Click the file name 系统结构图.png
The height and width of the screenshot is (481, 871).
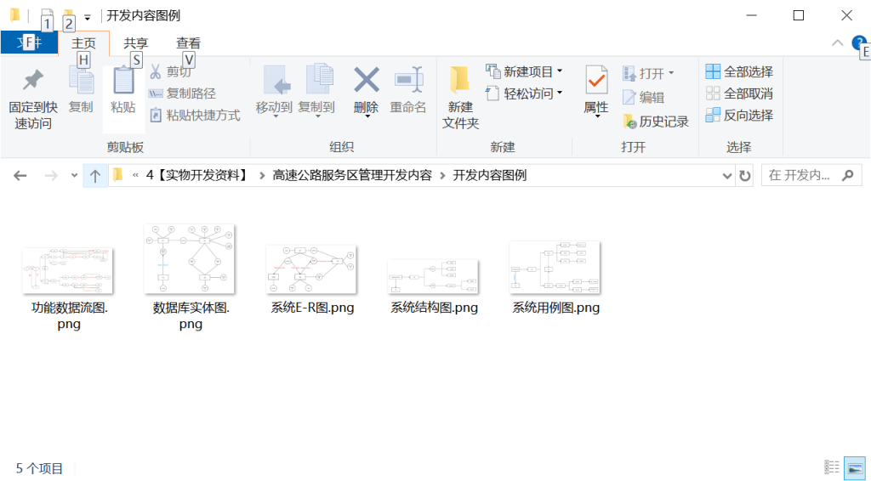coord(434,308)
